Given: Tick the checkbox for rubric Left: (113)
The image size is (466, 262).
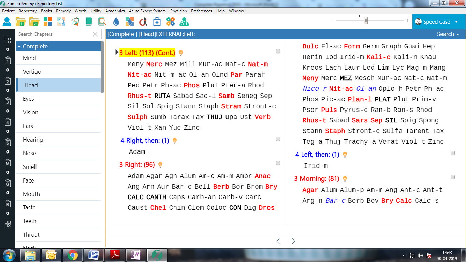Looking at the screenshot, I should point(278,51).
